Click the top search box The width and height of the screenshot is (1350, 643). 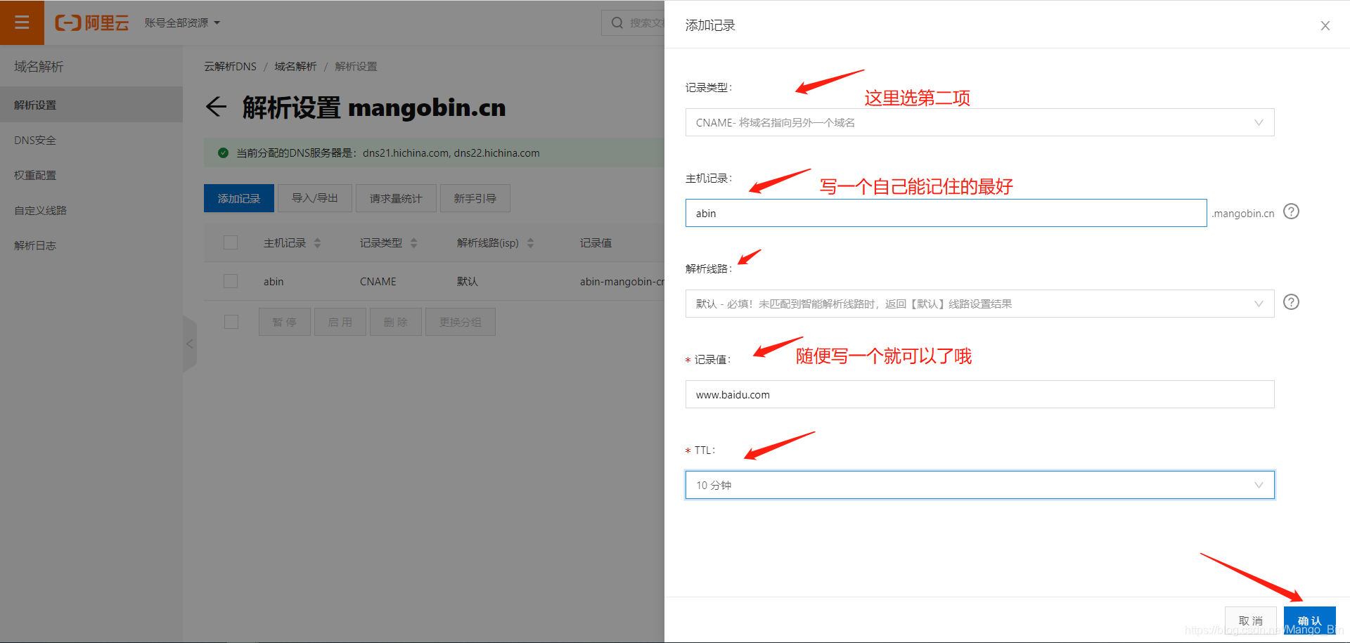click(634, 22)
